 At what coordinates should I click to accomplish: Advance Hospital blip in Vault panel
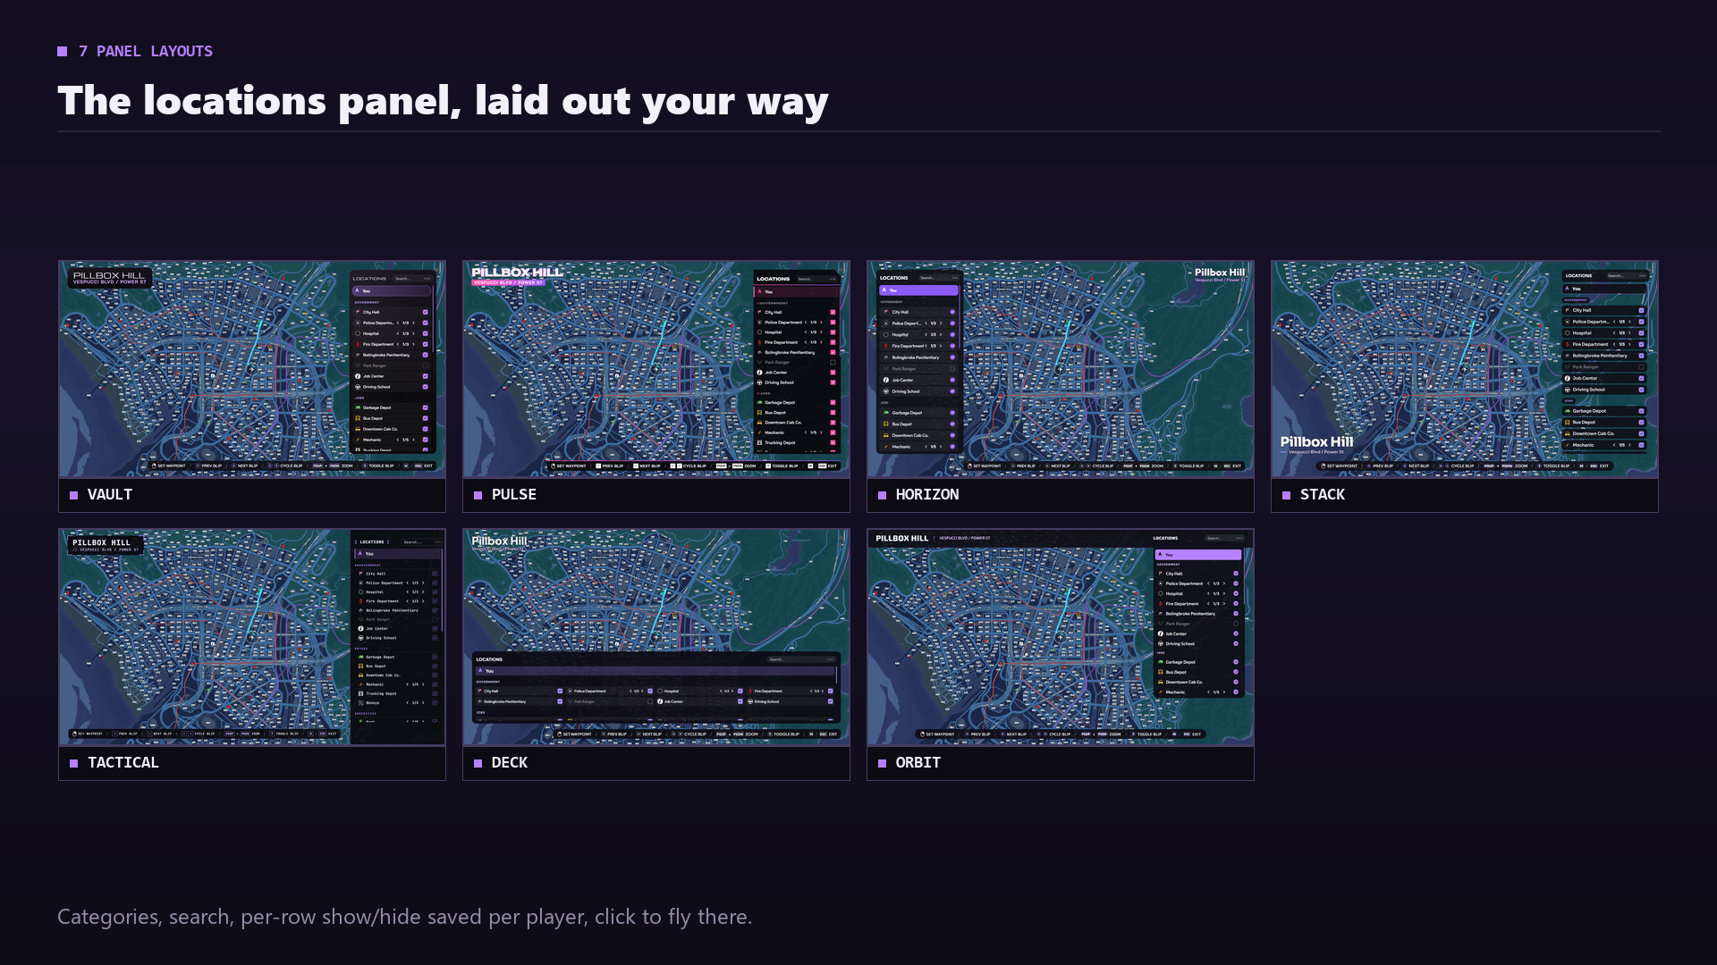[x=413, y=333]
